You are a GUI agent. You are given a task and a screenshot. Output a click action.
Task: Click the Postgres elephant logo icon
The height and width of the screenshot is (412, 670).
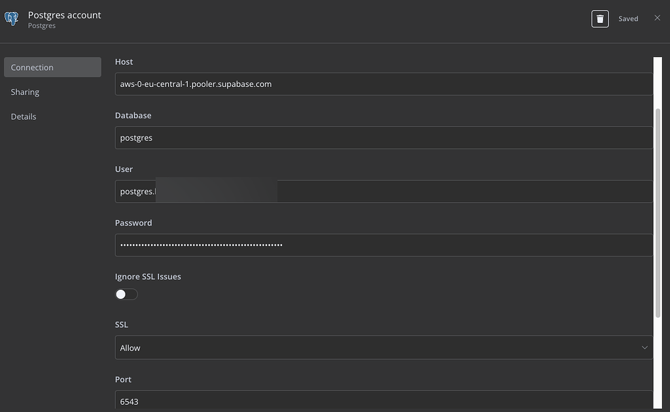12,19
